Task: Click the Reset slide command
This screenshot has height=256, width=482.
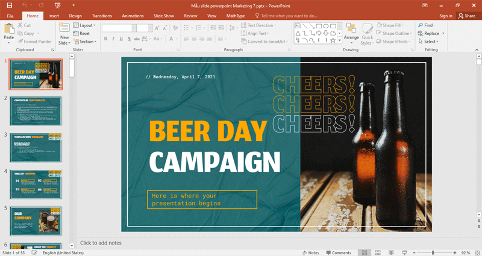Action: coord(81,33)
